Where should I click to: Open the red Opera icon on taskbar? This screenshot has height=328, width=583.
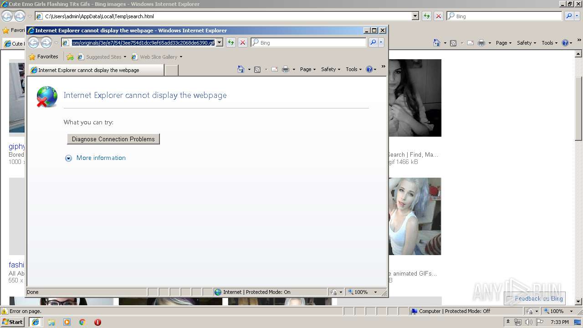coord(97,322)
